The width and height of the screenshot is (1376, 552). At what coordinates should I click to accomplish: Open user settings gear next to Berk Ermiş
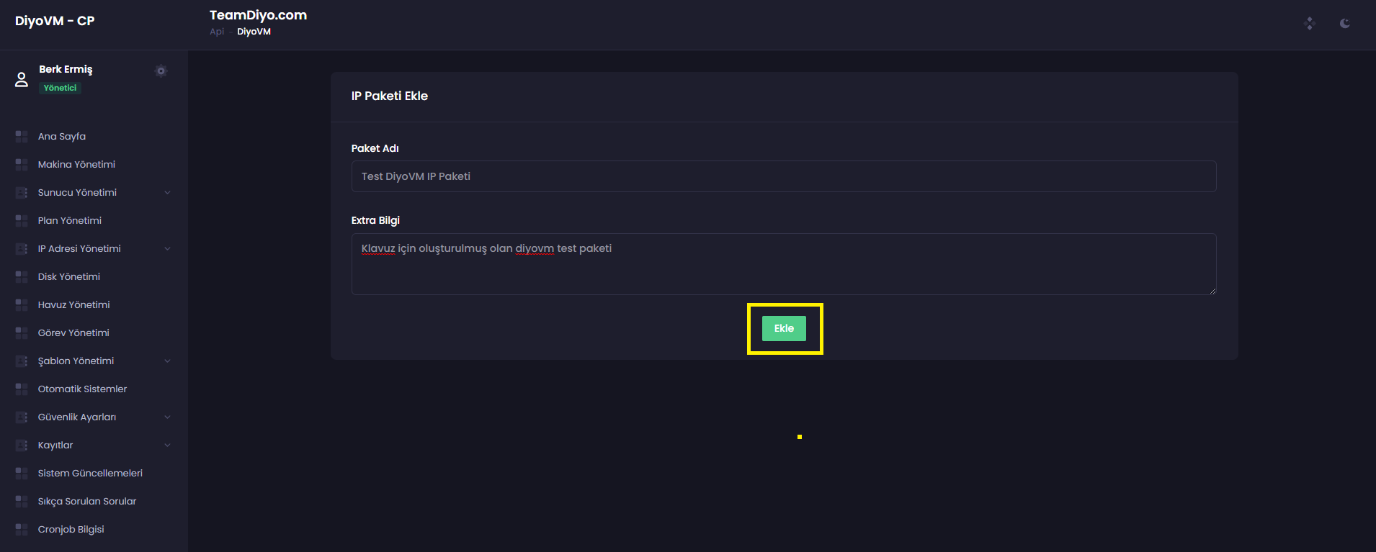pyautogui.click(x=161, y=71)
